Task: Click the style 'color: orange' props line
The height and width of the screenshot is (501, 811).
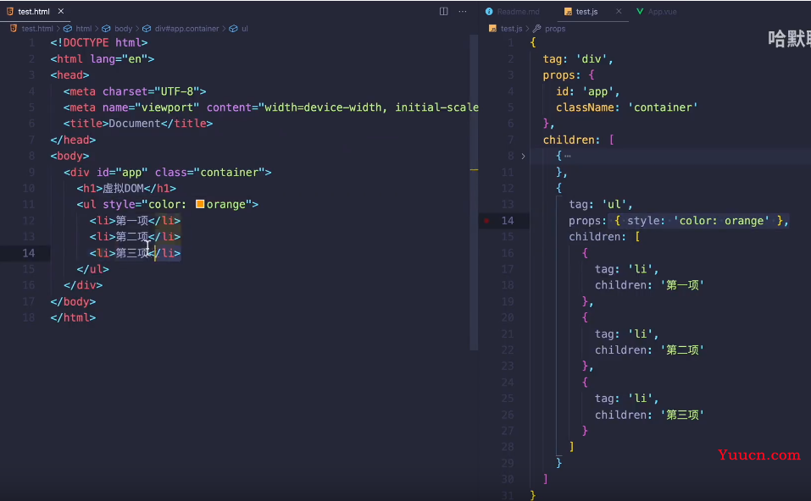Action: click(x=679, y=221)
